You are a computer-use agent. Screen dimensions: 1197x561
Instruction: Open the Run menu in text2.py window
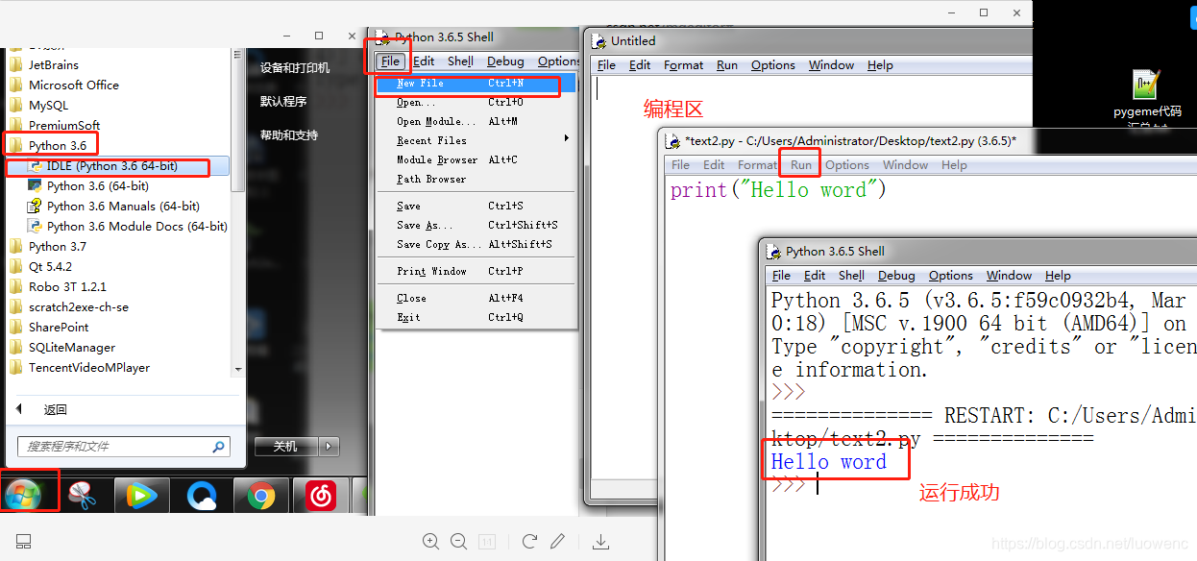(x=801, y=165)
